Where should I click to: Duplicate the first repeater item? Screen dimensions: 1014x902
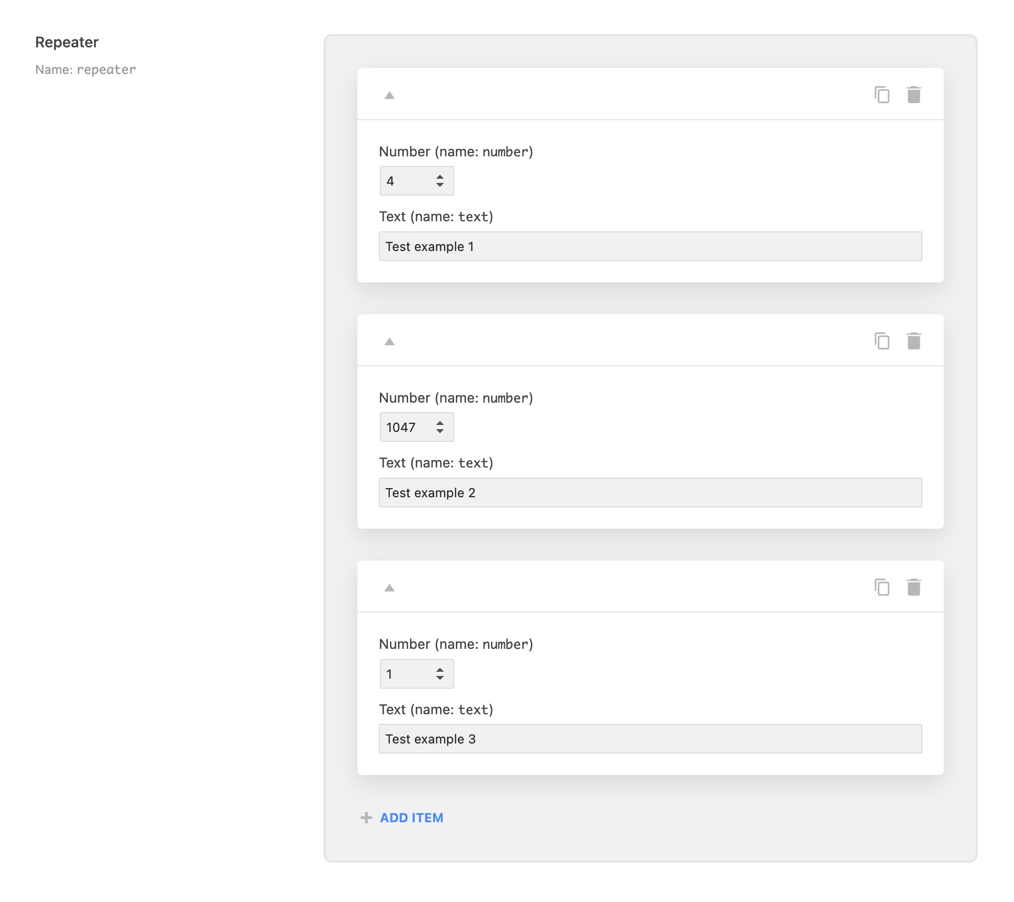pyautogui.click(x=882, y=95)
